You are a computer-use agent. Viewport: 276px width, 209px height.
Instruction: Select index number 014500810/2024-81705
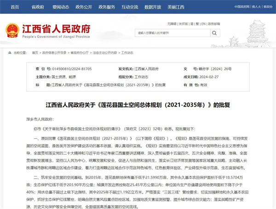(72, 69)
